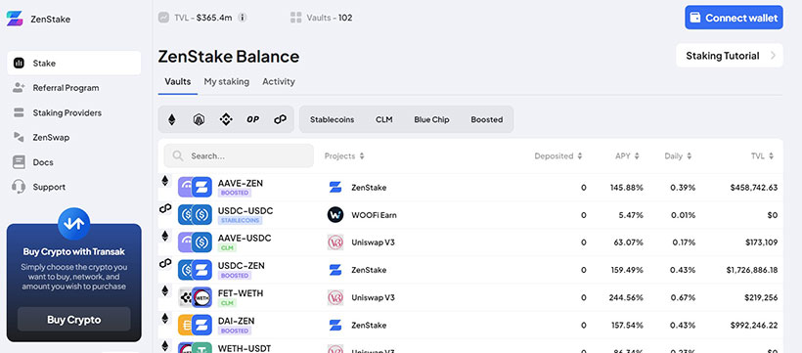The image size is (802, 353).
Task: Sort table by Daily column
Action: (678, 156)
